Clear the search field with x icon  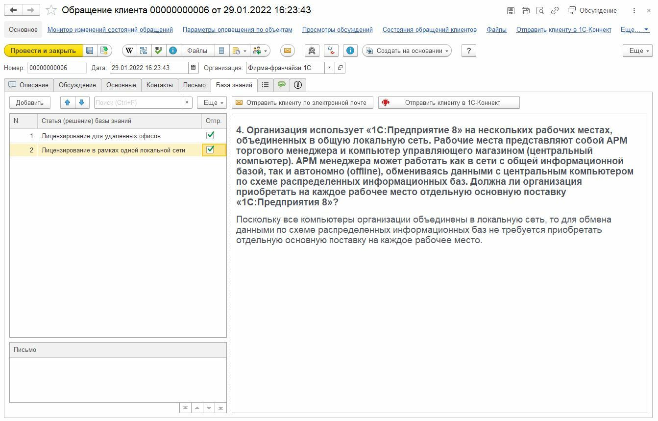[187, 102]
